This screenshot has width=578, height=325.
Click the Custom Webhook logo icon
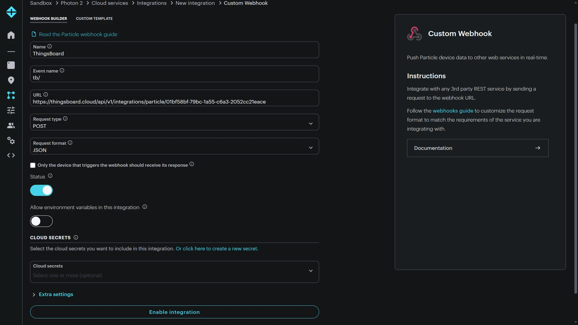point(415,33)
